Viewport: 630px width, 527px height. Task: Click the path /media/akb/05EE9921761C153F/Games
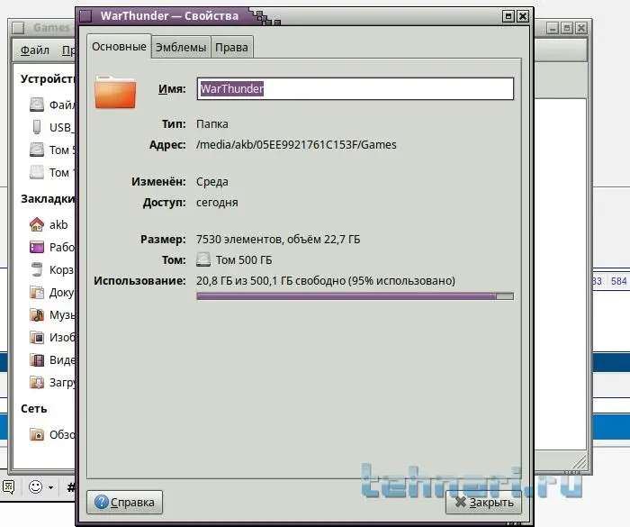[296, 145]
